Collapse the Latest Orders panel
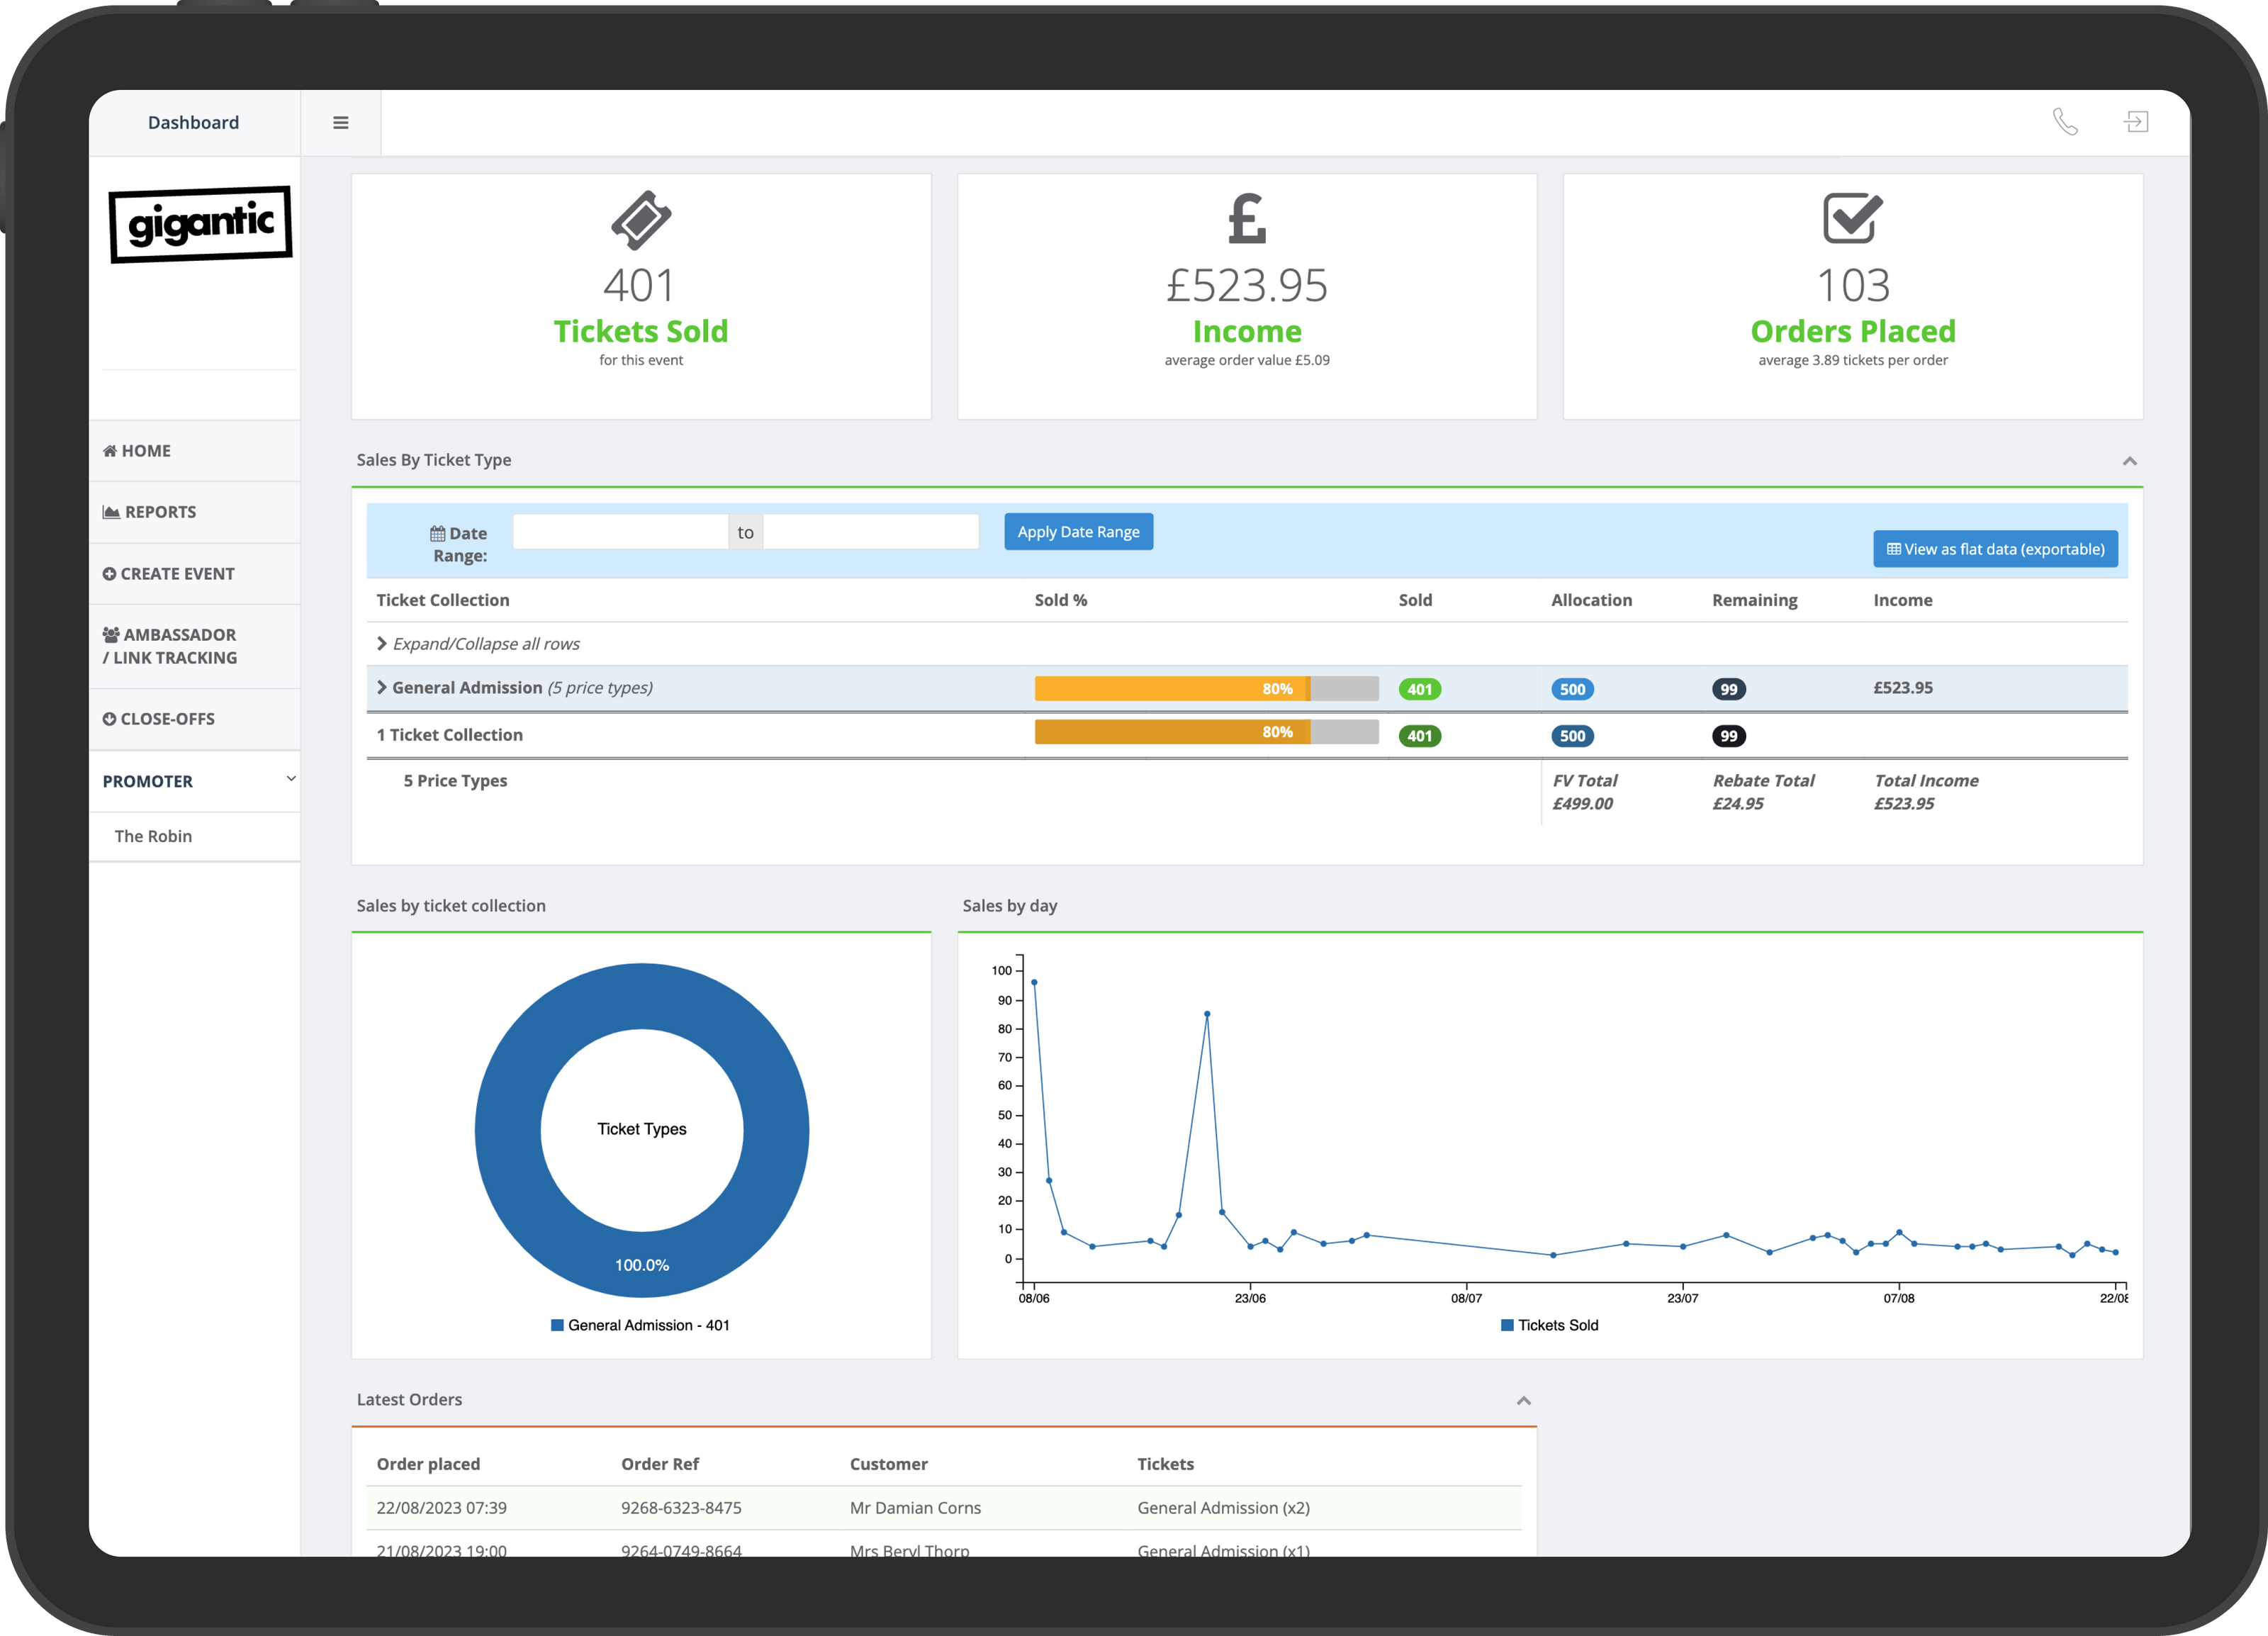The height and width of the screenshot is (1636, 2268). [1523, 1400]
